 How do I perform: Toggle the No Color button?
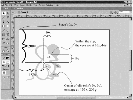tap(6, 66)
